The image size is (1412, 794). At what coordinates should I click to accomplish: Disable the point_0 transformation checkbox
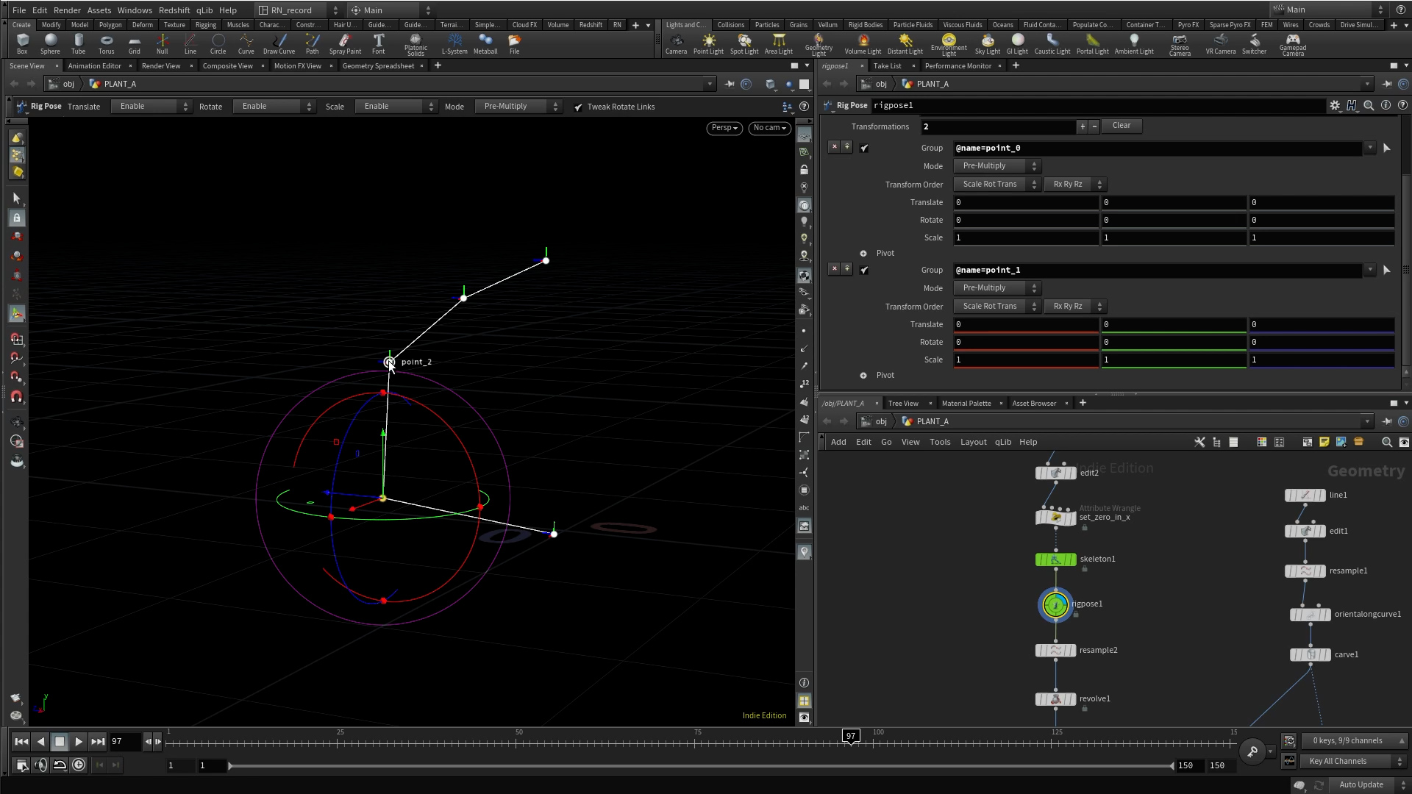click(x=864, y=149)
